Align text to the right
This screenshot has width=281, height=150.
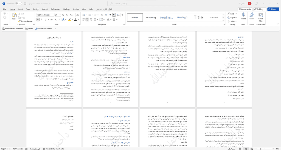point(91,20)
